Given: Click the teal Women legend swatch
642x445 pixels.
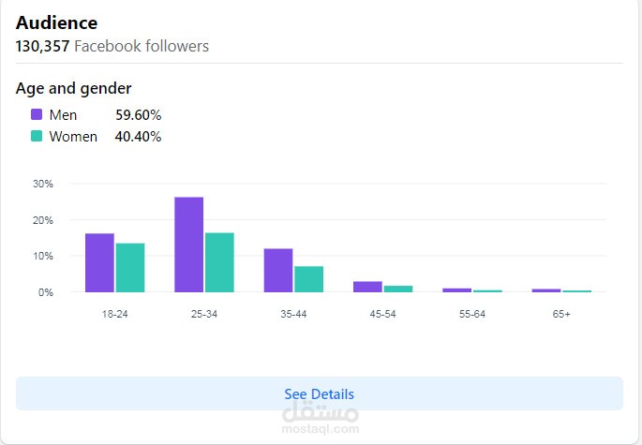Looking at the screenshot, I should click(37, 137).
